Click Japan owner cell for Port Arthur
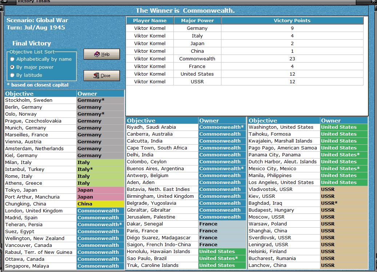Screen dimensions: 377x272 (100, 197)
